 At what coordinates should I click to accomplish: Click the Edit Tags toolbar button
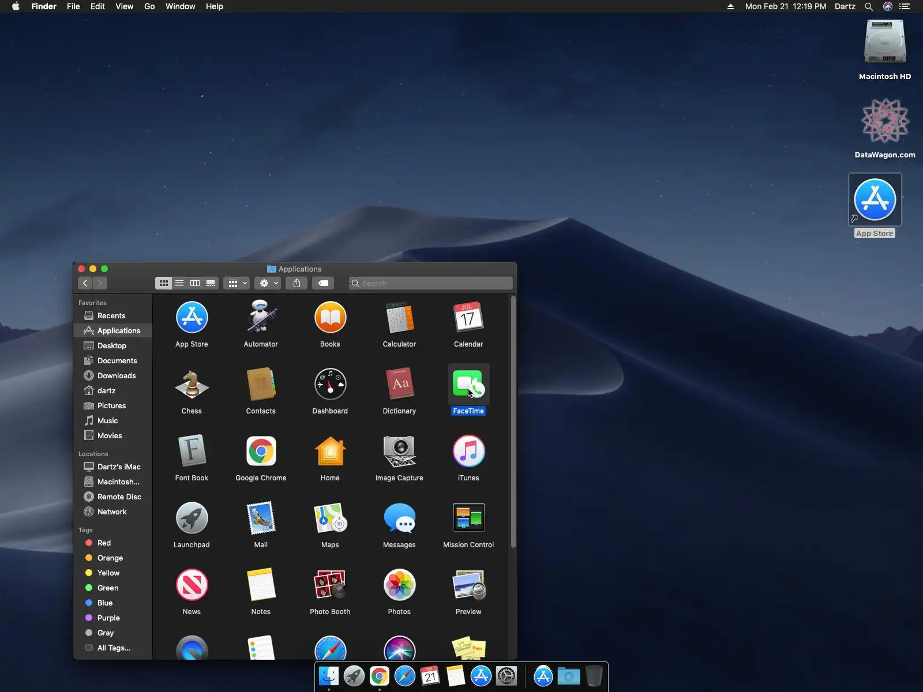pos(324,283)
